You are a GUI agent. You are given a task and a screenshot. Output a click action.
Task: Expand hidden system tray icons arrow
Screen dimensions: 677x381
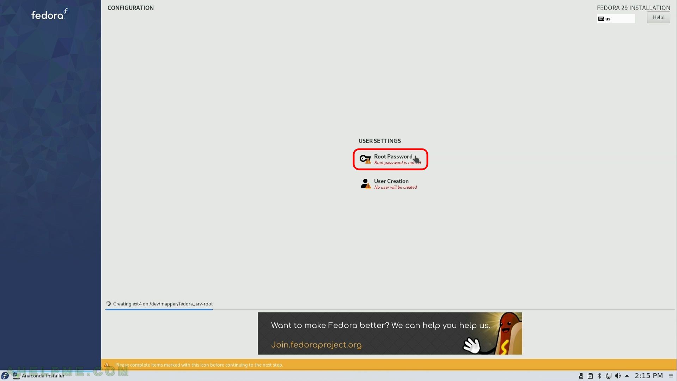click(627, 376)
